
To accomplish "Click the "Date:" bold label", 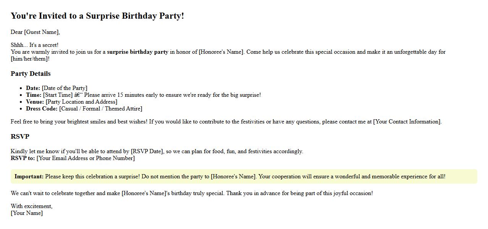I will point(33,88).
